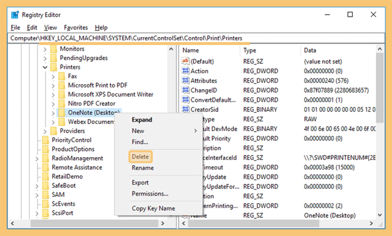Click the SafeBoot folder icon
This screenshot has height=236, width=392.
point(46,186)
